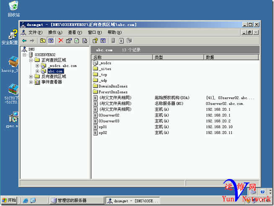Select the _msdcs folder in list
This screenshot has width=274, height=206.
point(105,63)
